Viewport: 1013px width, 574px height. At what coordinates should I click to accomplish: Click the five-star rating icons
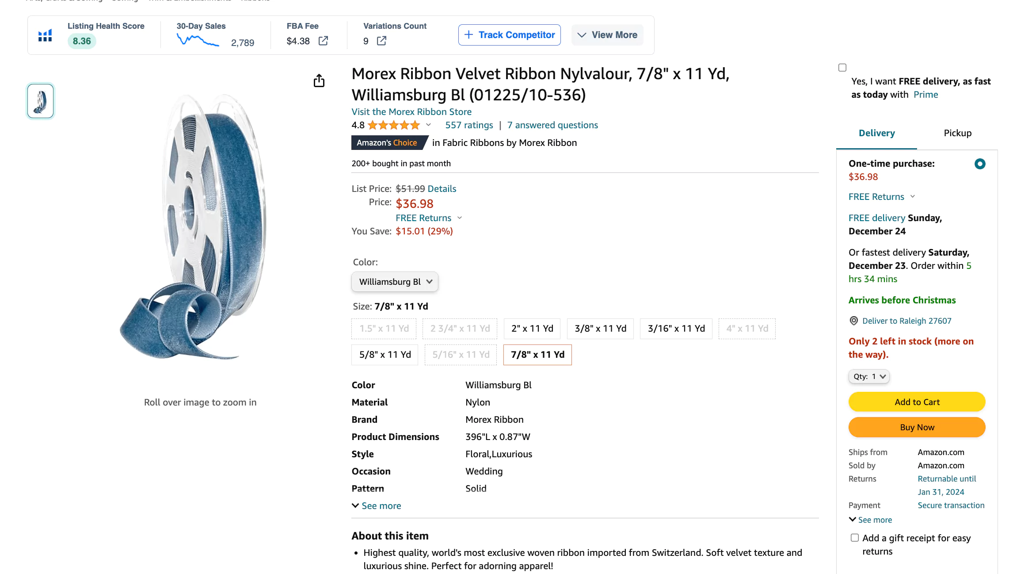393,126
